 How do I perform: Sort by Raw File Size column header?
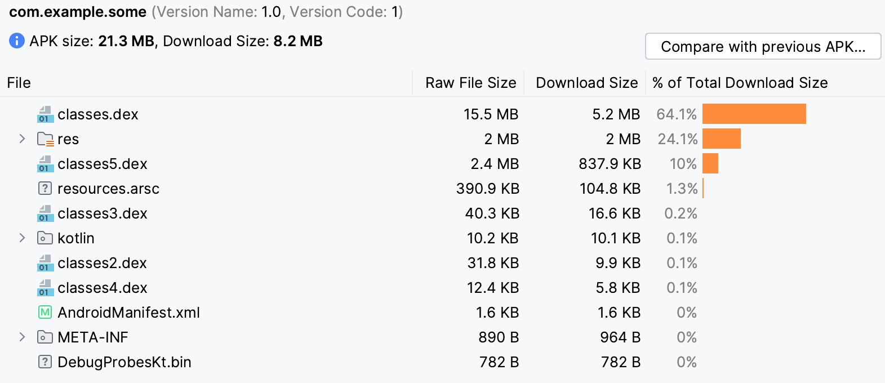click(471, 83)
